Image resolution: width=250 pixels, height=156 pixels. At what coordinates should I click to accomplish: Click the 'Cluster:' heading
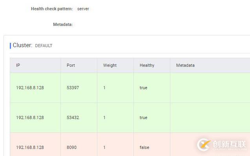22,45
